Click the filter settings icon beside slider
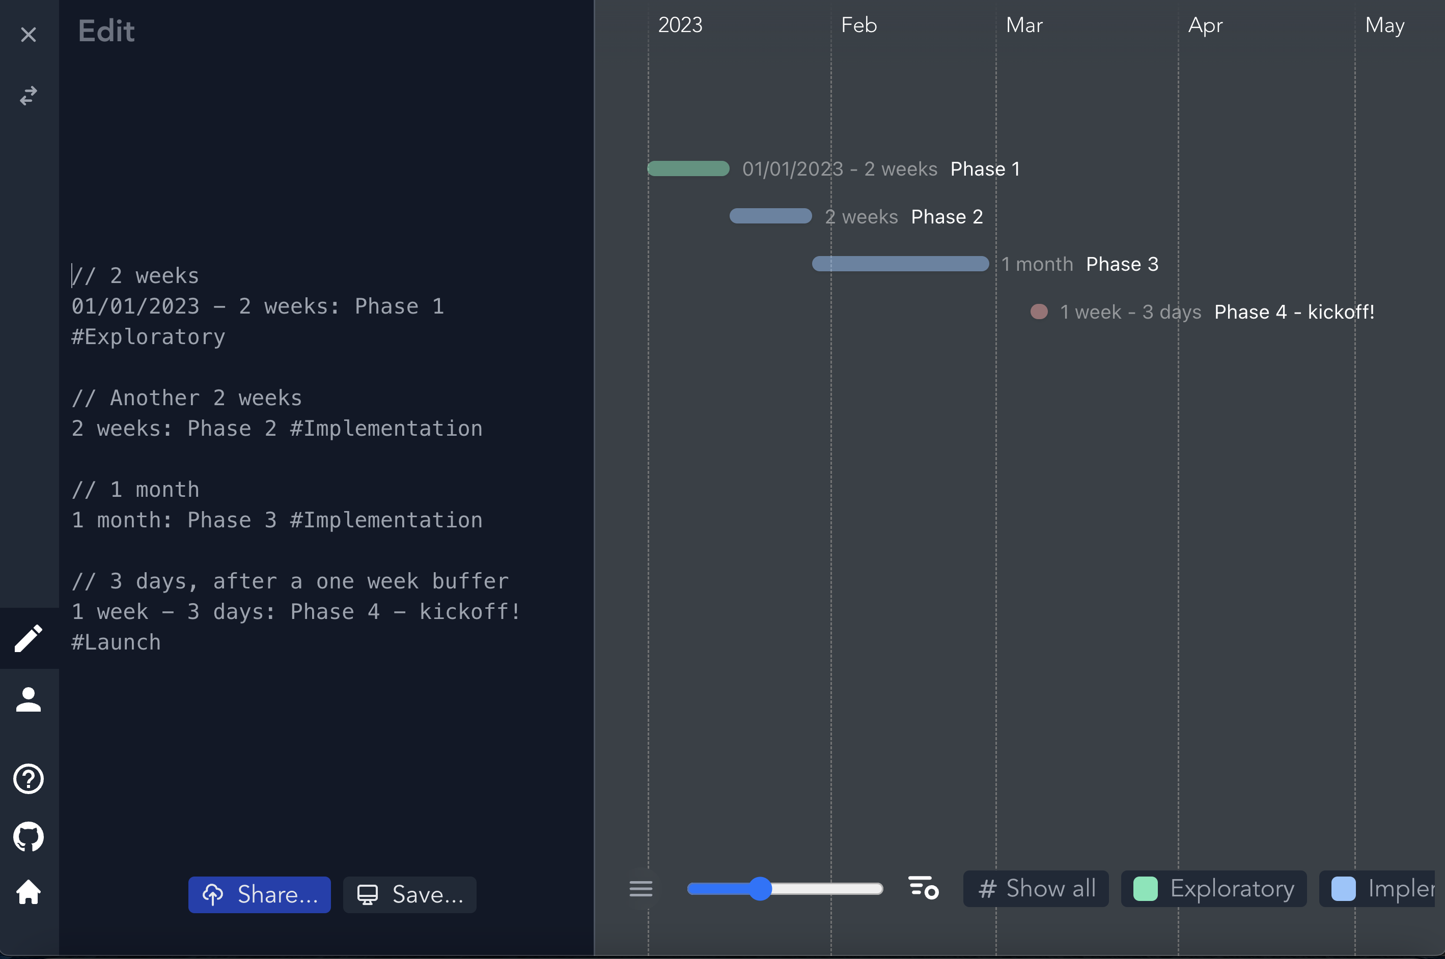 (x=923, y=888)
